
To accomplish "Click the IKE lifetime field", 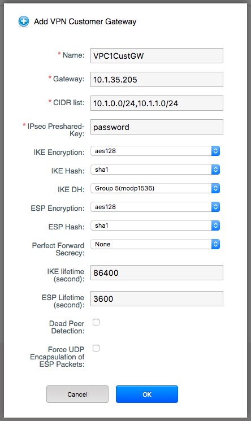I will (x=157, y=272).
